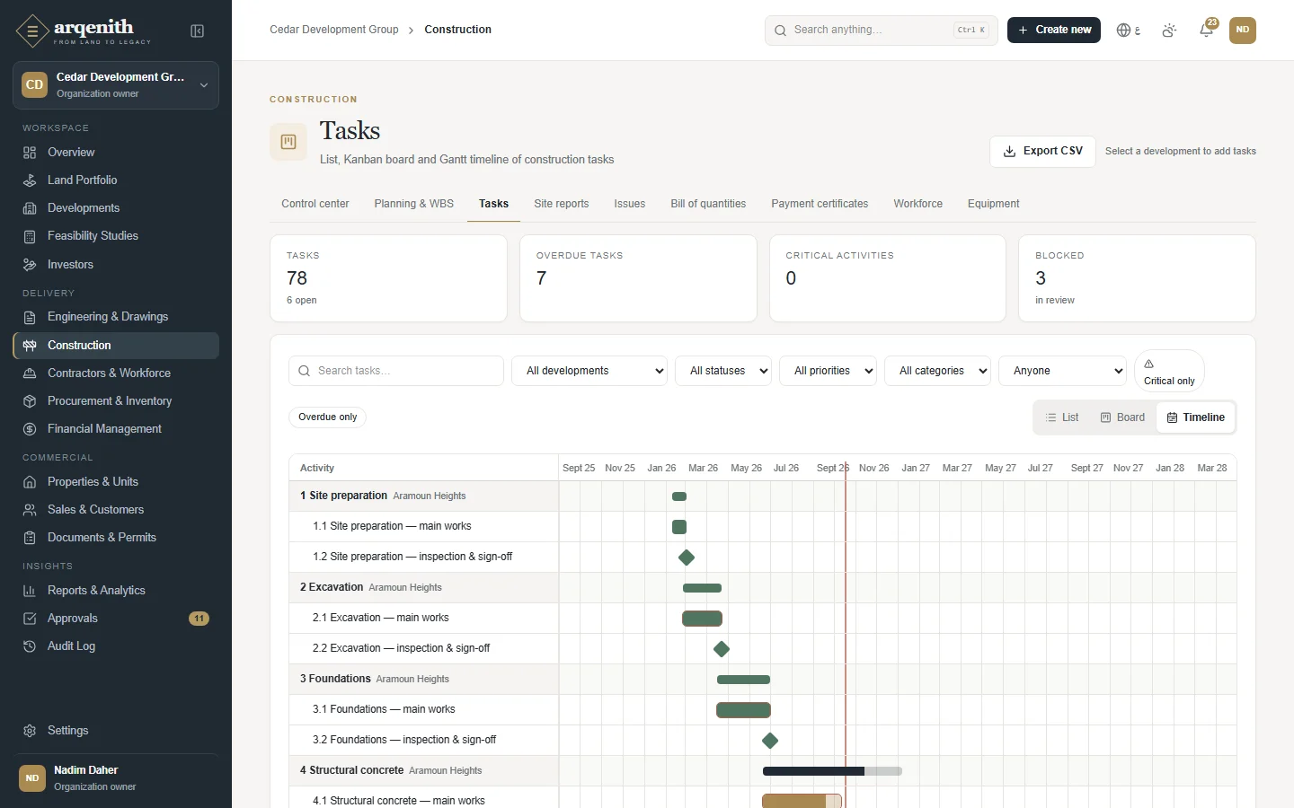
Task: Click the Structural concrete progress bar
Action: coord(832,771)
